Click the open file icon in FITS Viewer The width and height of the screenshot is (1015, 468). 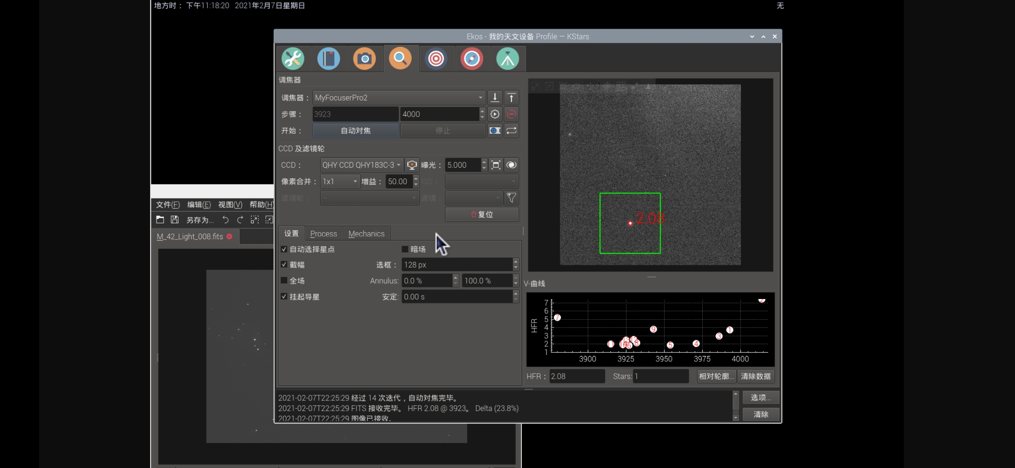(x=160, y=220)
